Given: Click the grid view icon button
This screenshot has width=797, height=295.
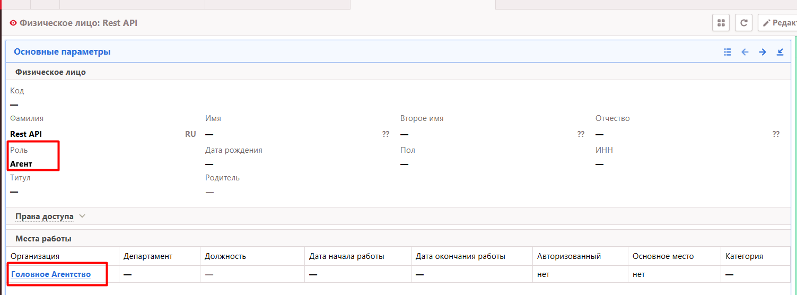Looking at the screenshot, I should 721,23.
